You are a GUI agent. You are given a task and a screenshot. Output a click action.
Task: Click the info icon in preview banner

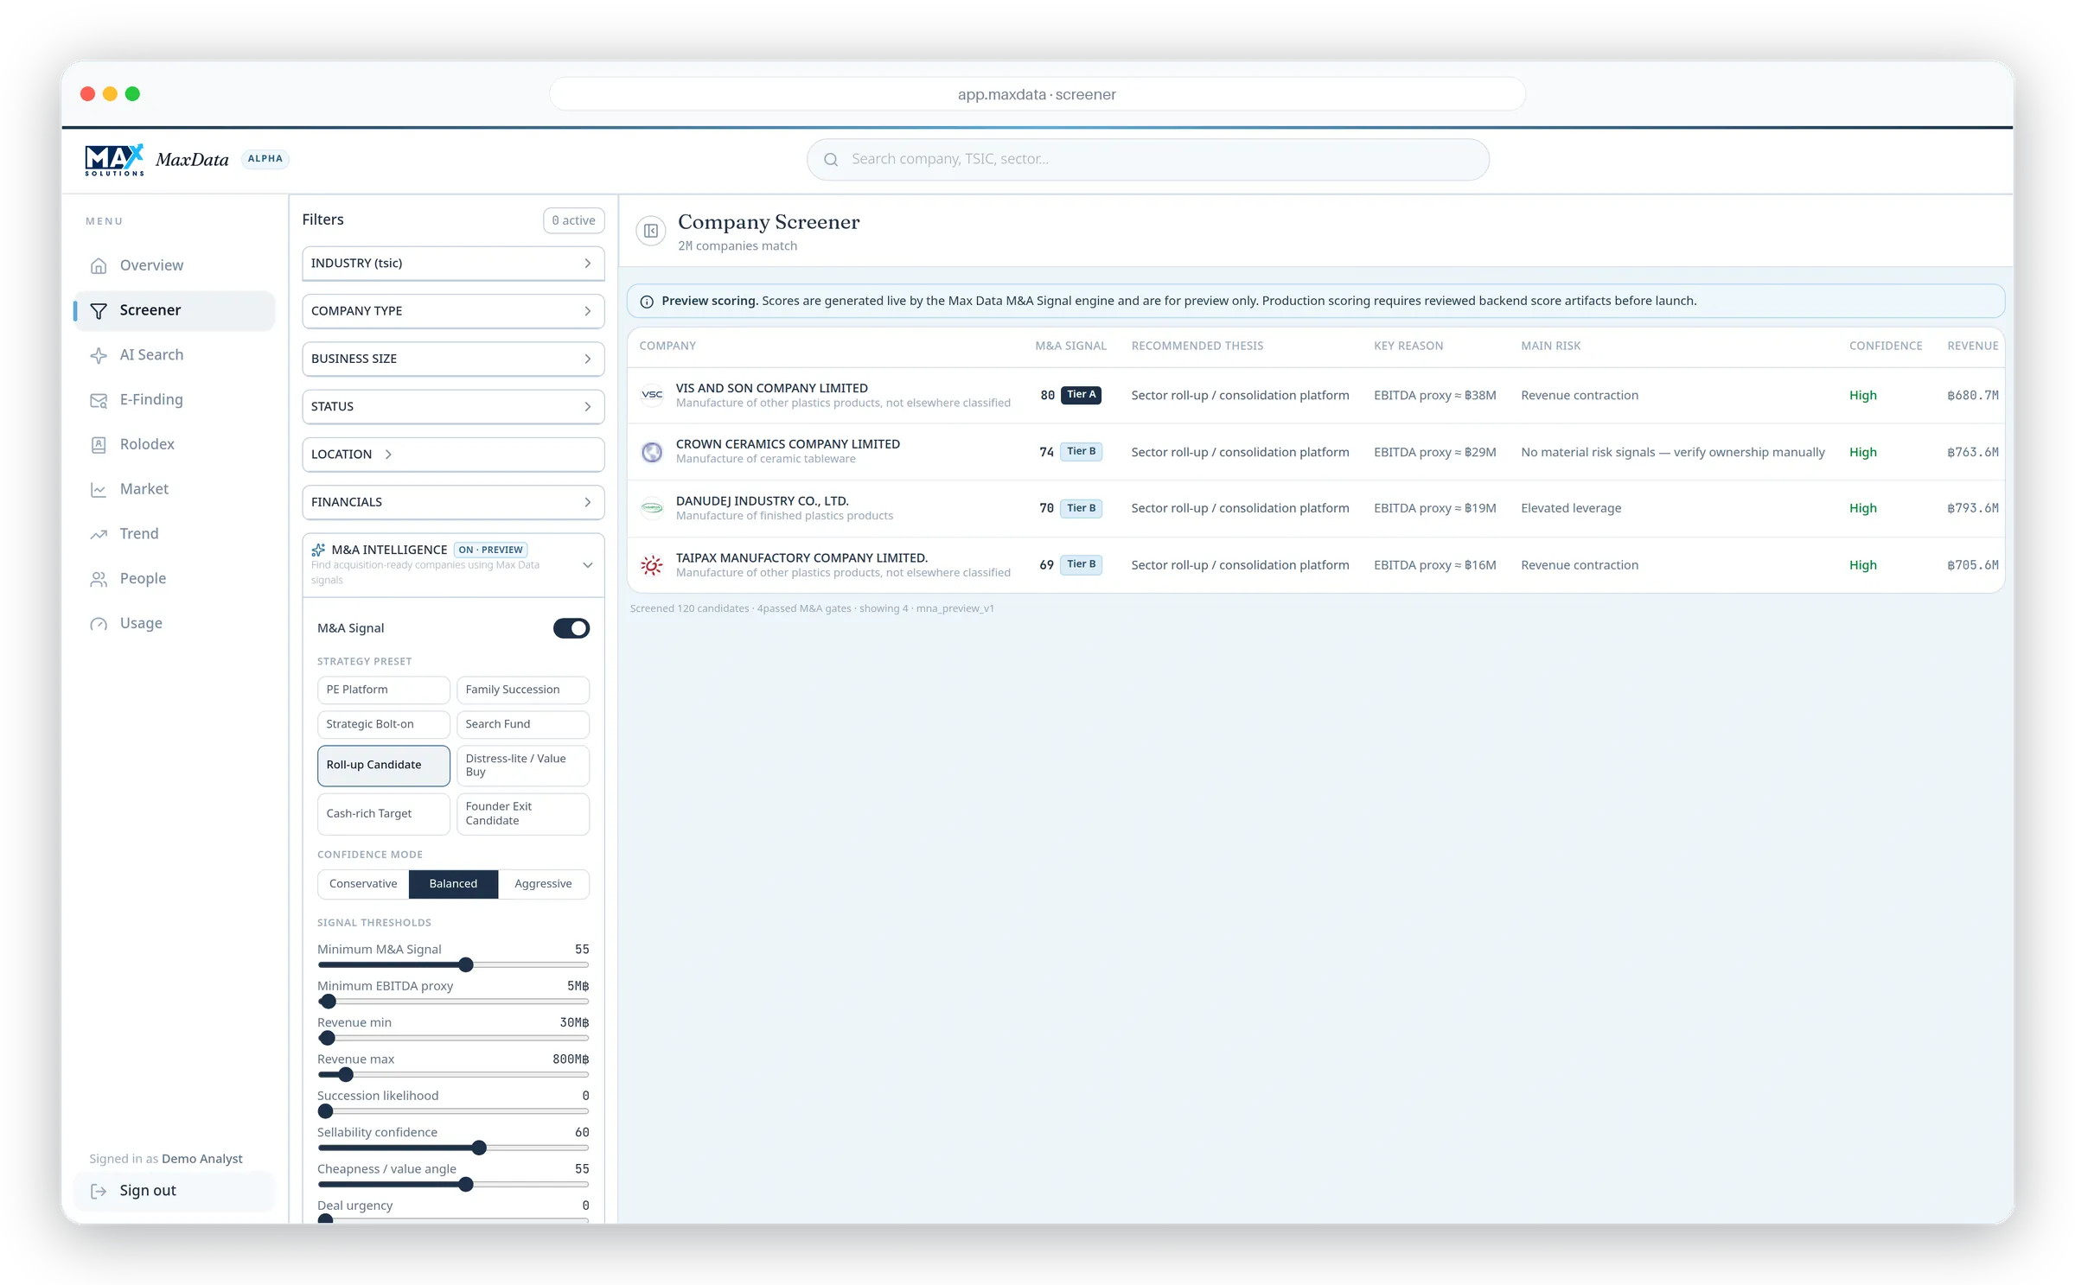647,302
